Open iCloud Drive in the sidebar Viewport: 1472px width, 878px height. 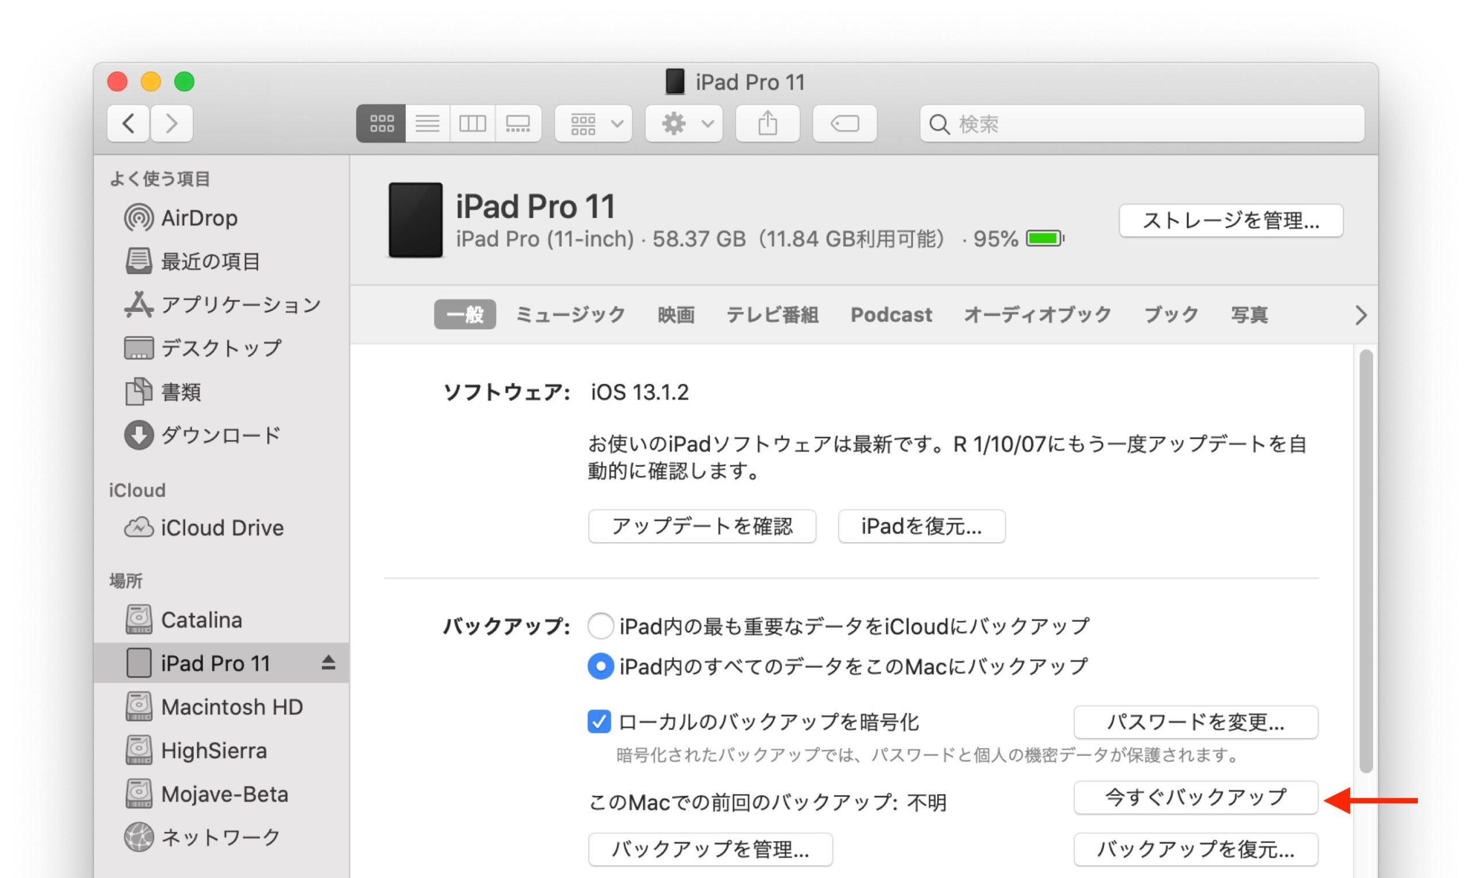[x=221, y=527]
